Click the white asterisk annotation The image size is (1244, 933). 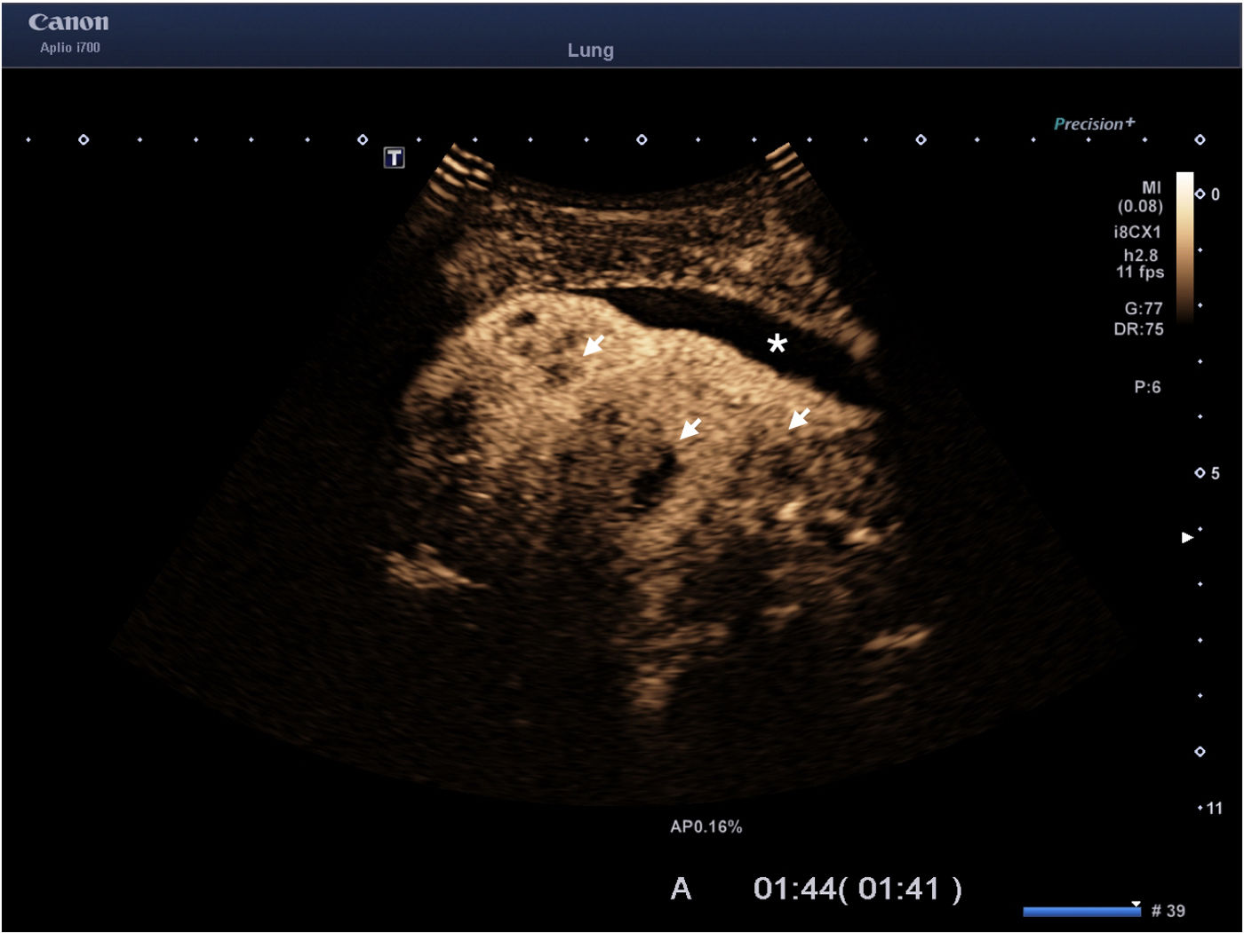[777, 344]
